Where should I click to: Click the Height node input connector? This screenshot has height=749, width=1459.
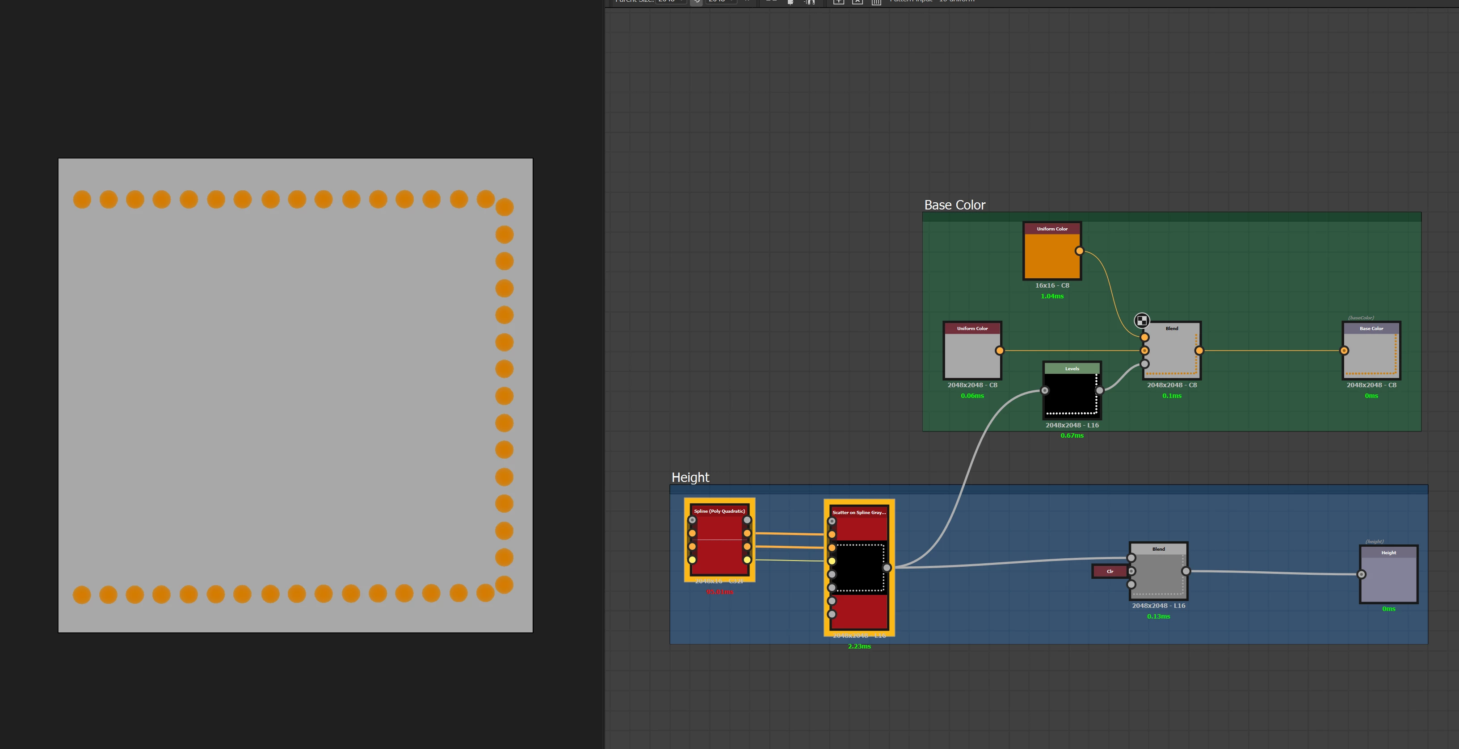coord(1361,574)
